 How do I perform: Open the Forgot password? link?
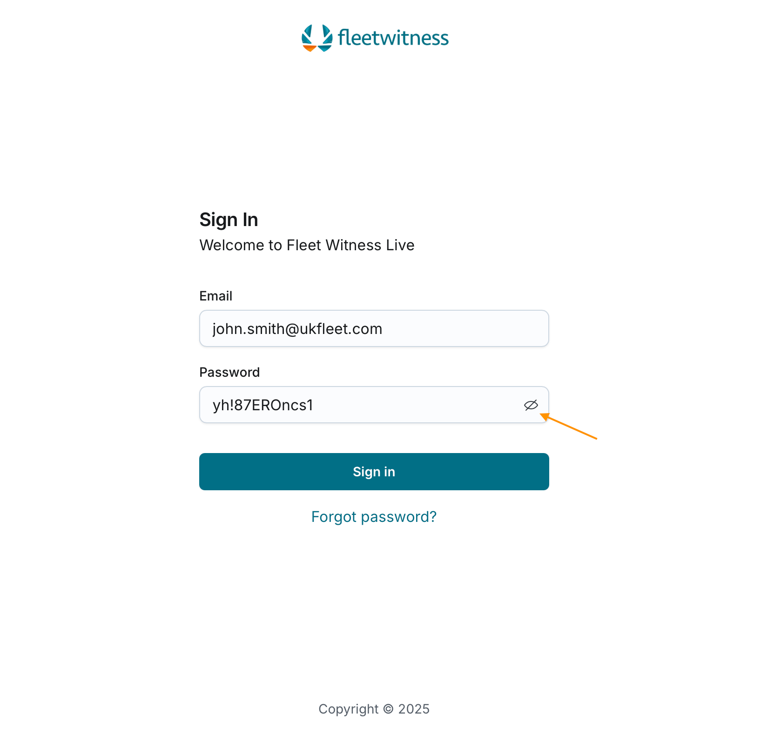click(374, 517)
